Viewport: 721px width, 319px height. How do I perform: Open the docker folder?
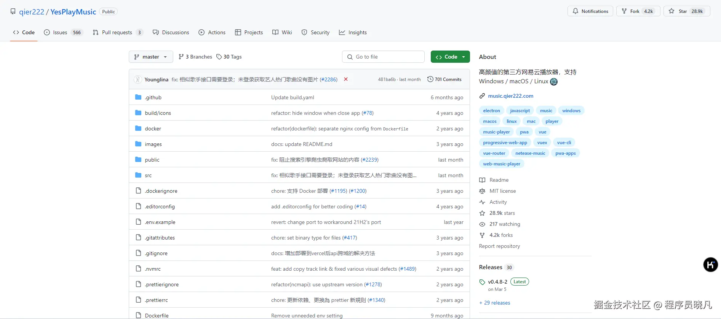[153, 129]
